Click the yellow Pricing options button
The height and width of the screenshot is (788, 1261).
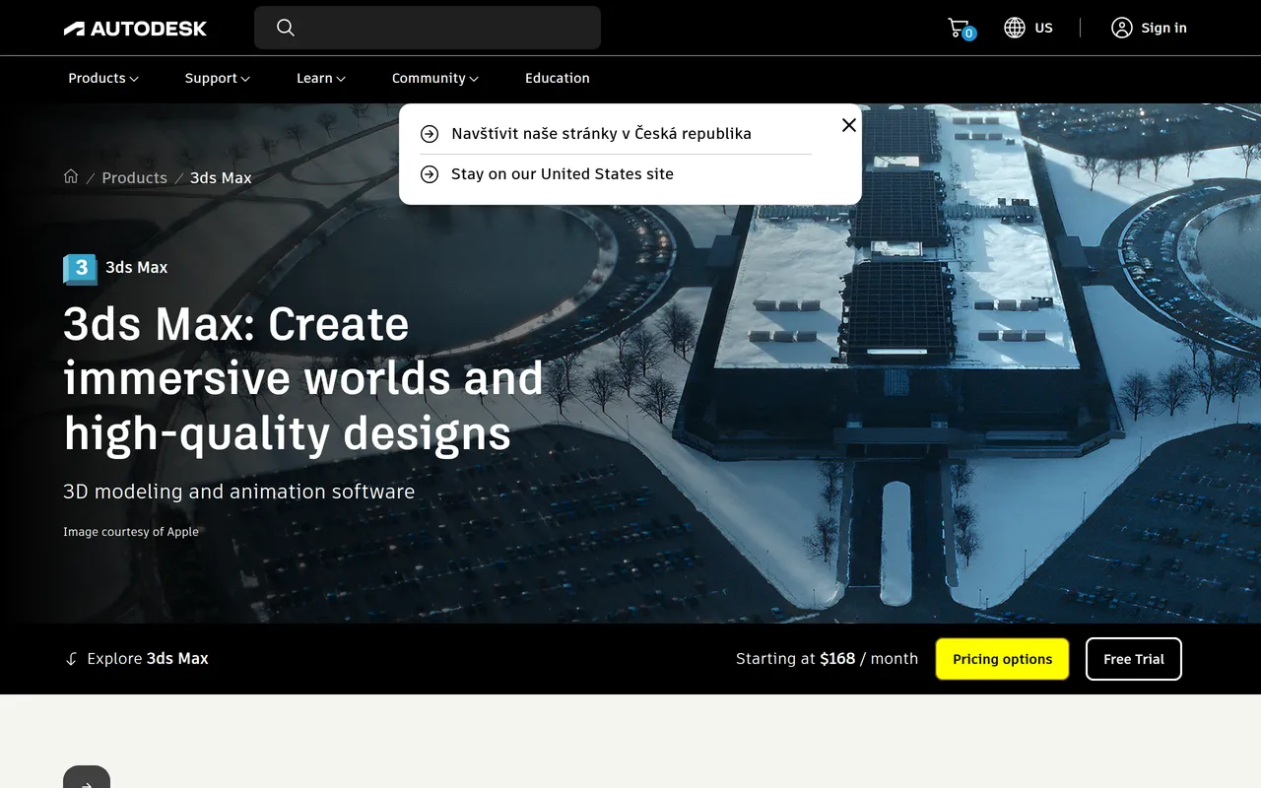1002,659
